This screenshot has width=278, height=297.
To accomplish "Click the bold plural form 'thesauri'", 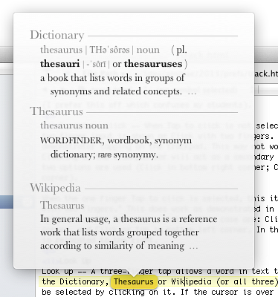I will click(x=59, y=64).
